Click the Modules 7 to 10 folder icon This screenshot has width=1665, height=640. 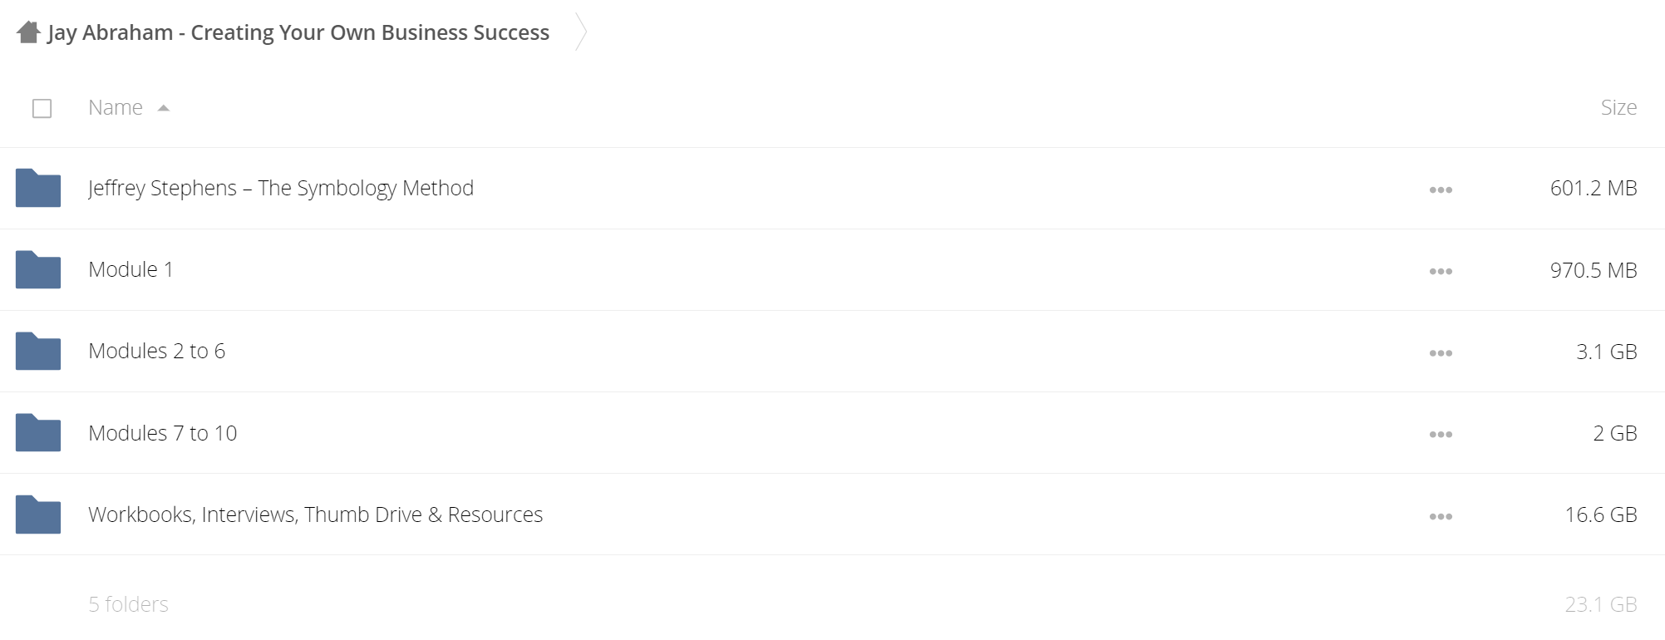click(x=38, y=432)
